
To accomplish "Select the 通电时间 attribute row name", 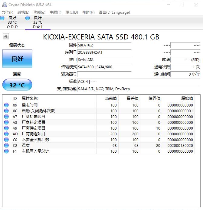I will click(x=30, y=105).
